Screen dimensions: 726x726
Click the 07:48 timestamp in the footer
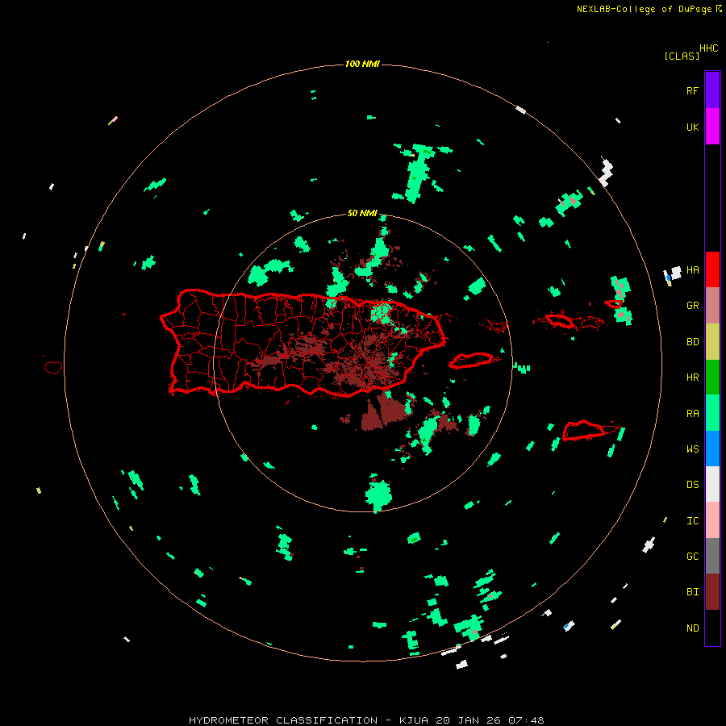525,720
